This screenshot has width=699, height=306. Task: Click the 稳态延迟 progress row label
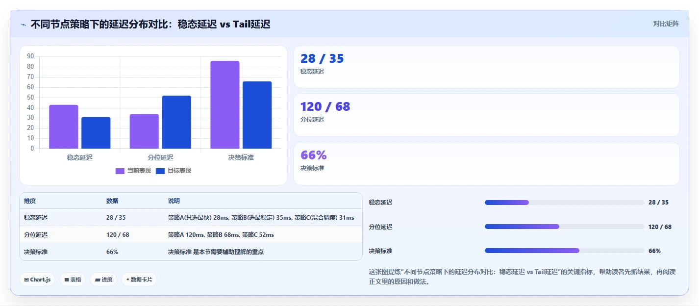[x=380, y=203]
